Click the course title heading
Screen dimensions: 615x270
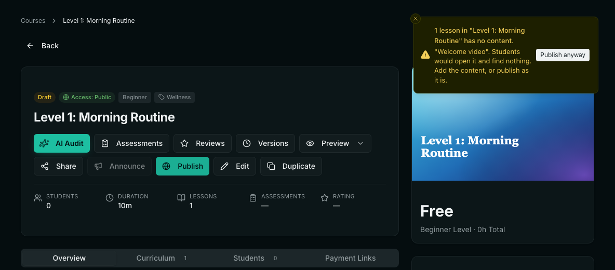point(104,117)
